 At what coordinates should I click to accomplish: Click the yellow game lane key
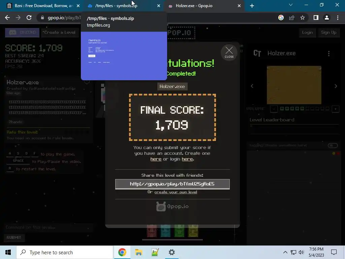[x=193, y=231]
